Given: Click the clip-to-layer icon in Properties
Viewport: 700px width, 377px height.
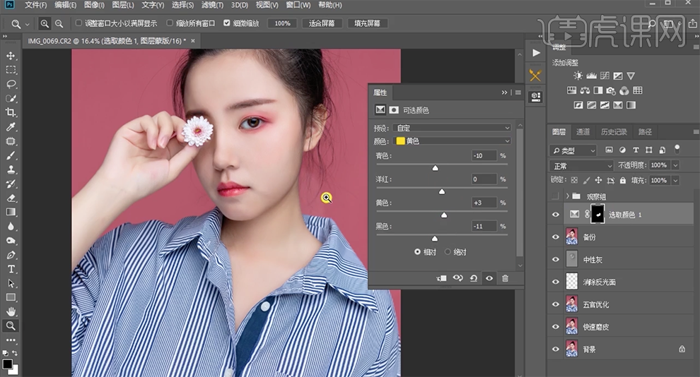Looking at the screenshot, I should (442, 279).
